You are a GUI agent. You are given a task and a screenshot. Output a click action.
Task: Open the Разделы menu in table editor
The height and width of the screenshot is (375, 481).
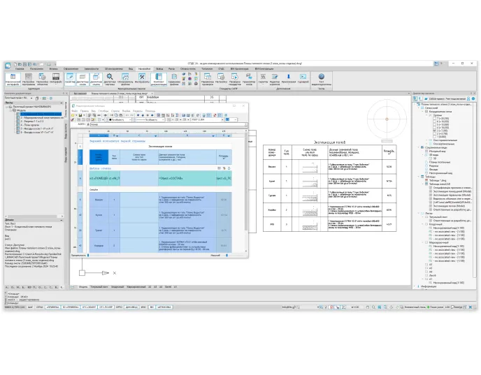[138, 110]
